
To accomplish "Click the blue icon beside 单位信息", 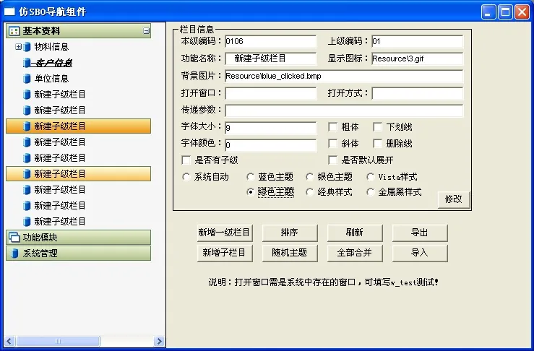I will tap(27, 79).
